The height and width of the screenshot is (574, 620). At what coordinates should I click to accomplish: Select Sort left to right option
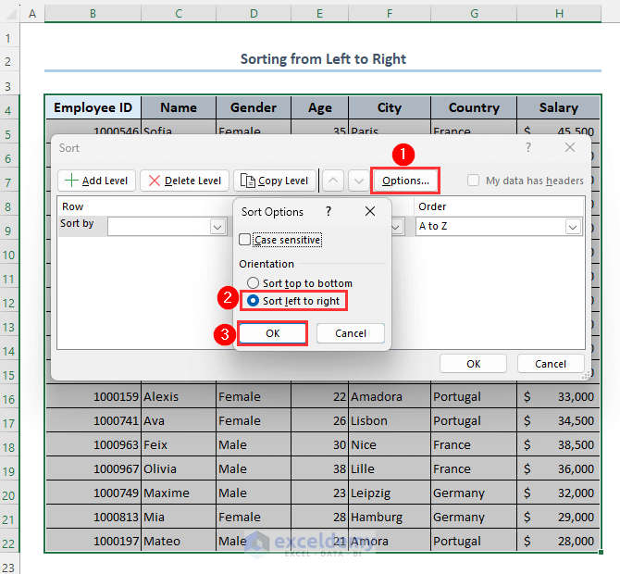pyautogui.click(x=253, y=301)
